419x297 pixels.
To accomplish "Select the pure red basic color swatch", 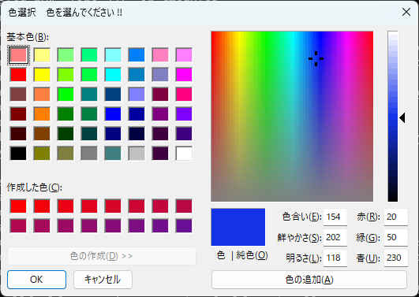I will (x=18, y=75).
